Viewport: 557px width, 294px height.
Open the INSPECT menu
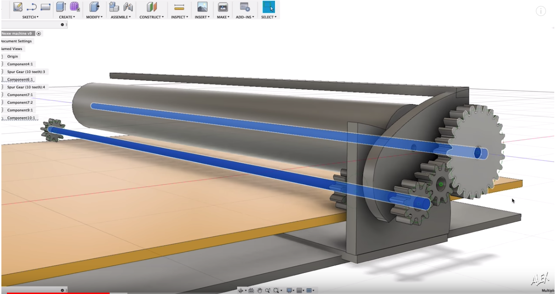[x=179, y=17]
